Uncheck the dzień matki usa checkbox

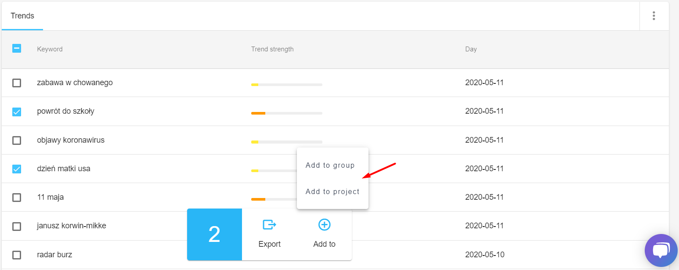(x=17, y=169)
